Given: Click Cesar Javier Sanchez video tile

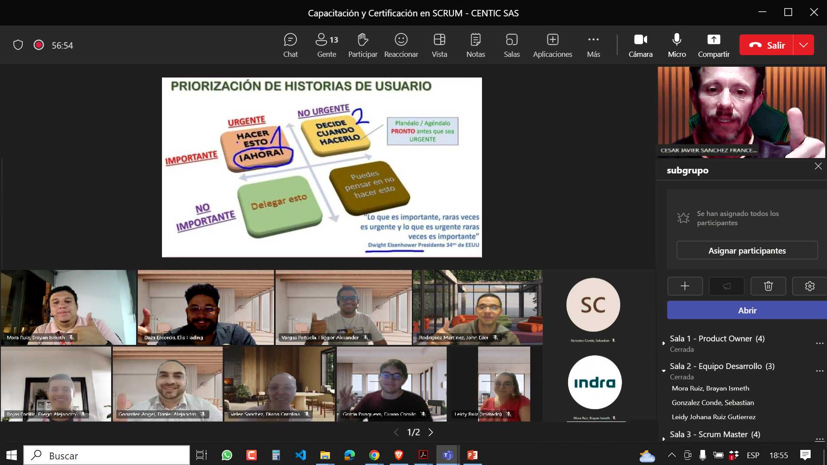Looking at the screenshot, I should click(741, 112).
